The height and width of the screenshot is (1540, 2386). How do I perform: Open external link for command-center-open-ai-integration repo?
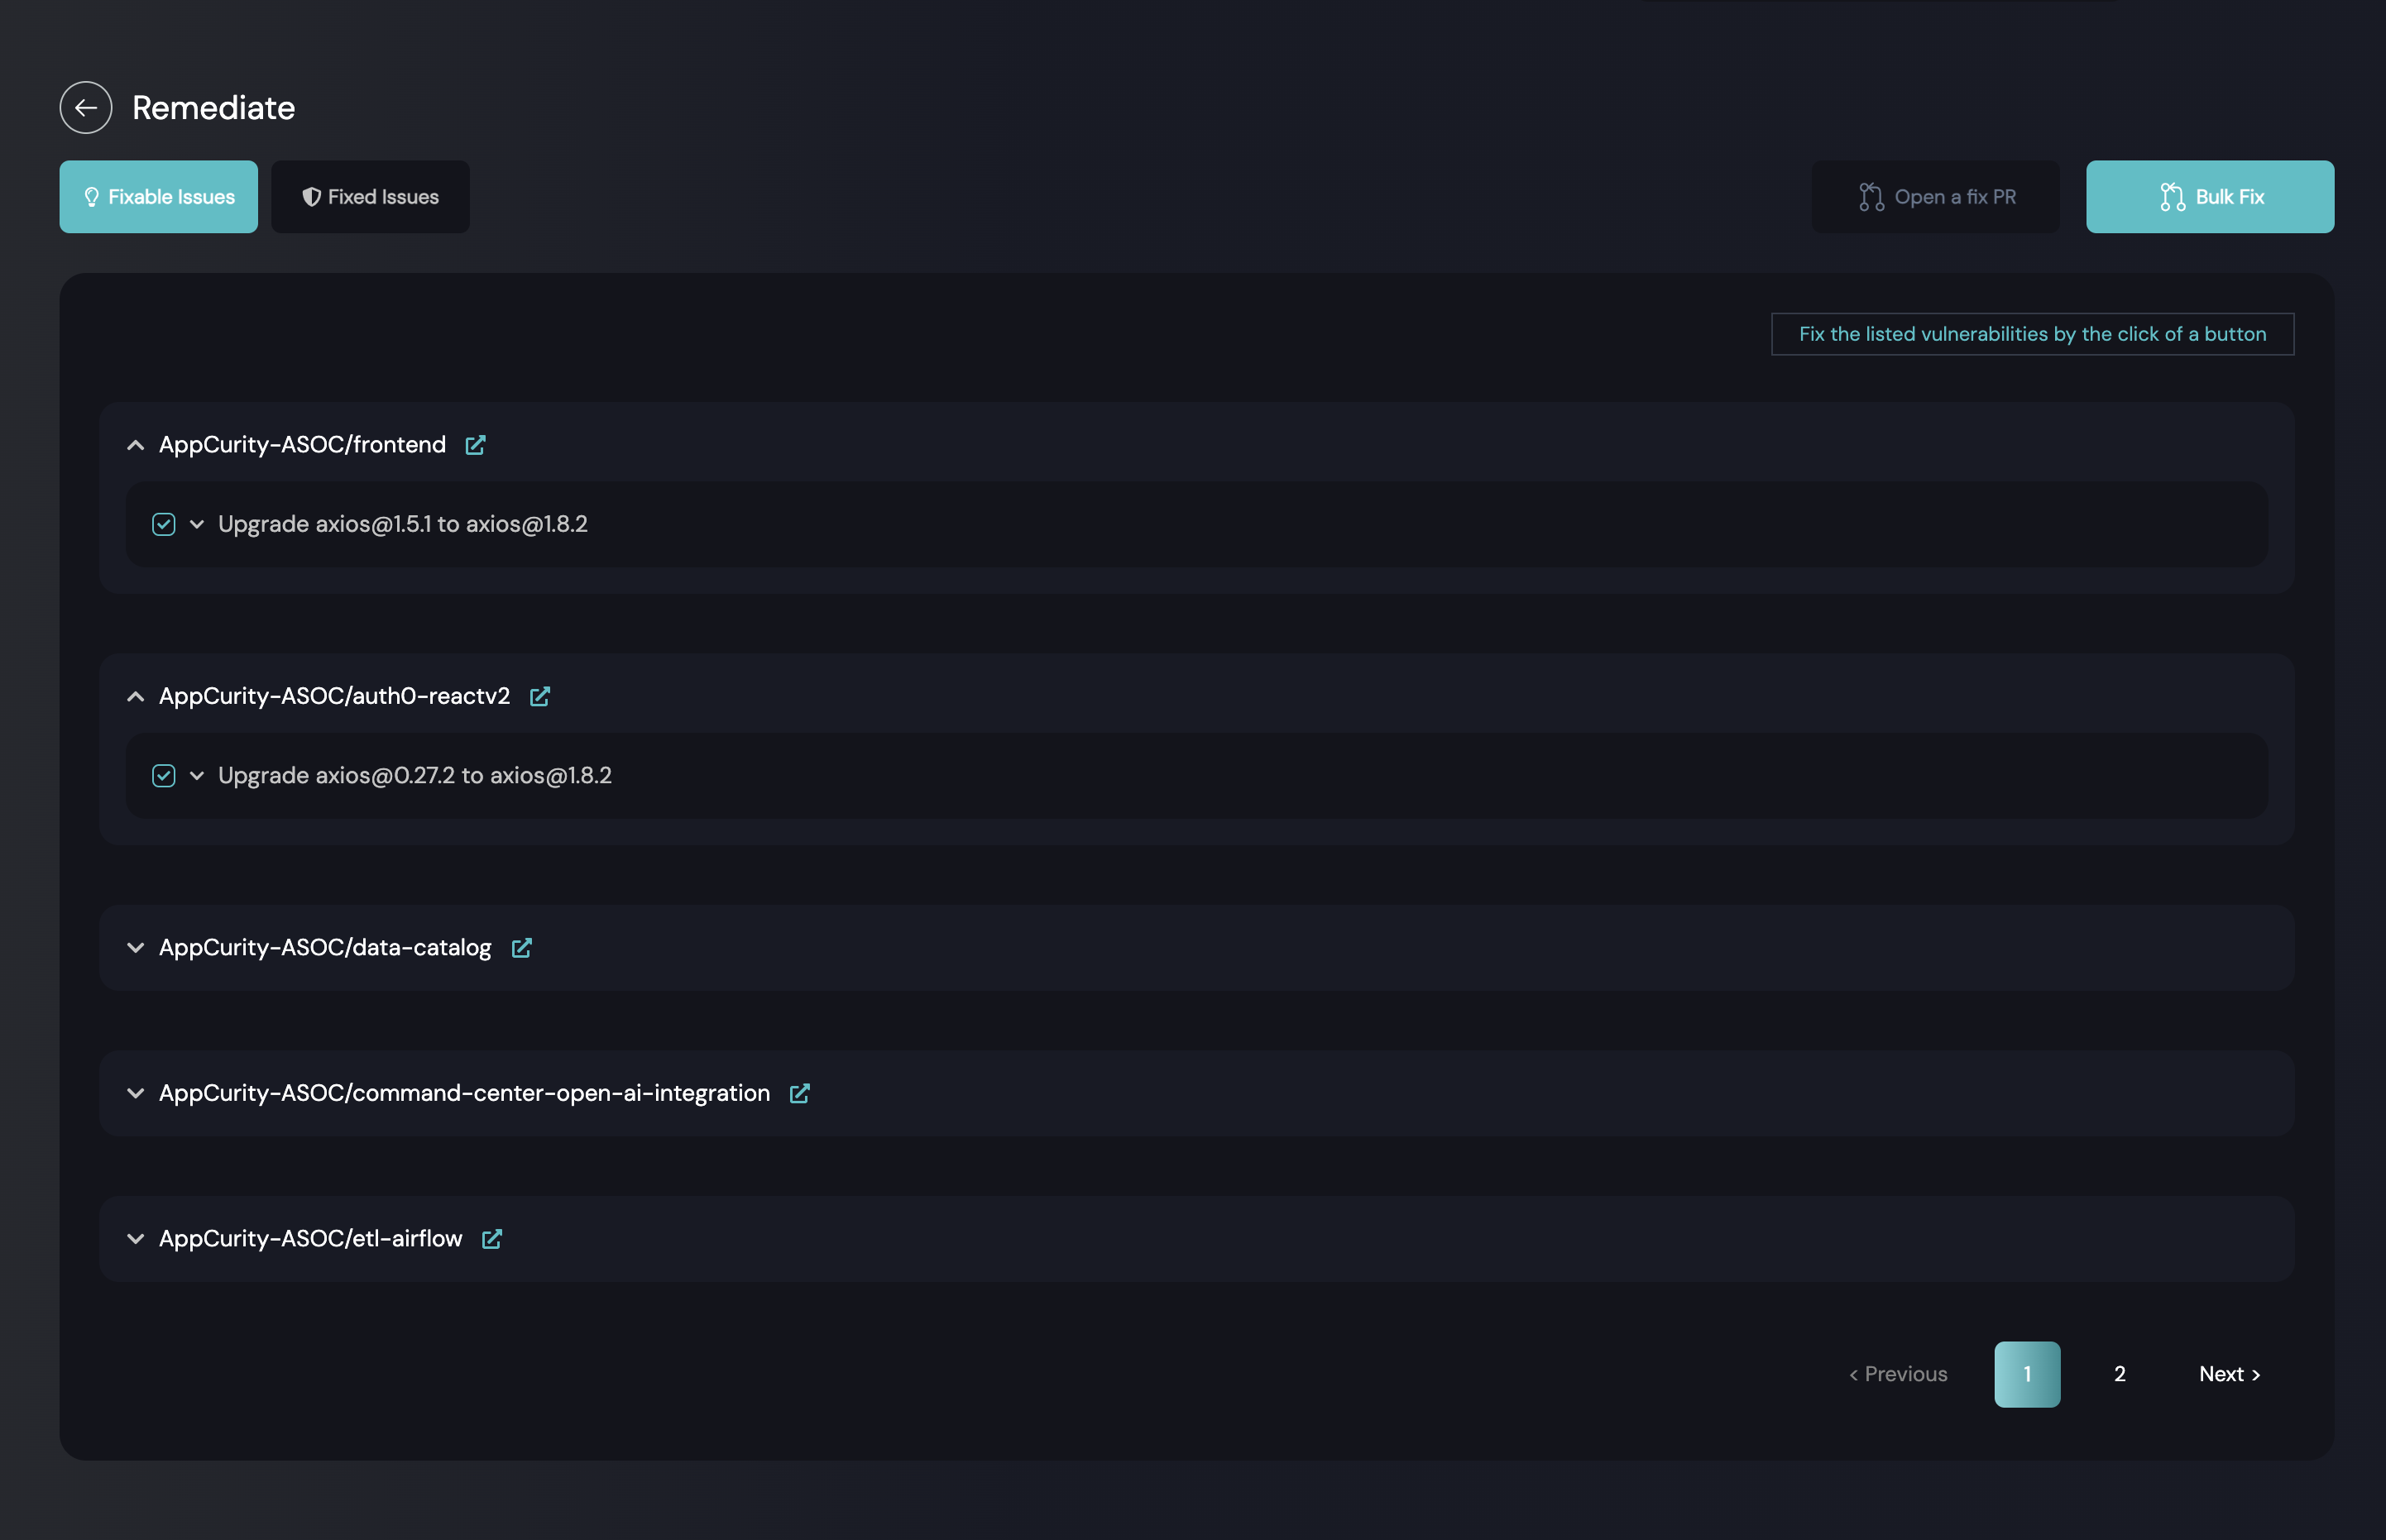point(799,1094)
